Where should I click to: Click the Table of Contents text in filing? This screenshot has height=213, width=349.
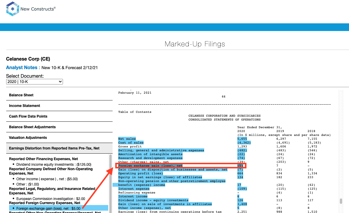(x=135, y=112)
